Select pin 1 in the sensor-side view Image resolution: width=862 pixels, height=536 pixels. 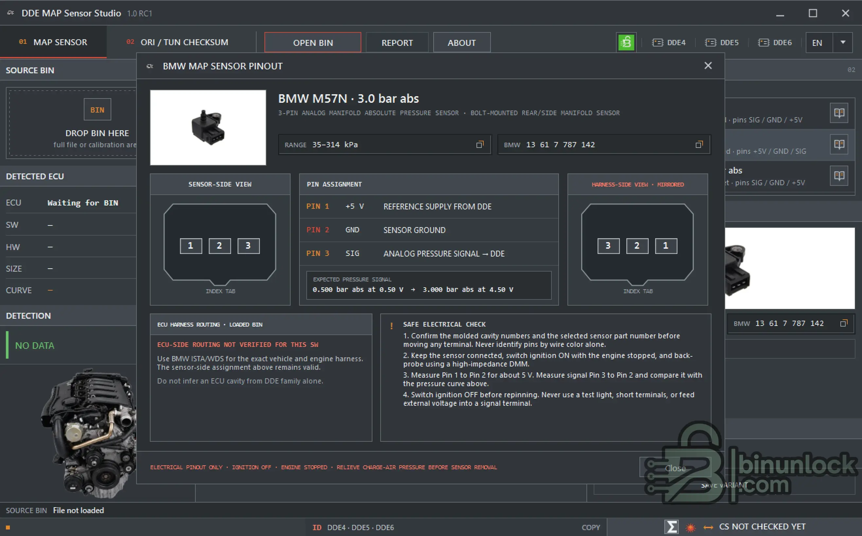pos(191,246)
